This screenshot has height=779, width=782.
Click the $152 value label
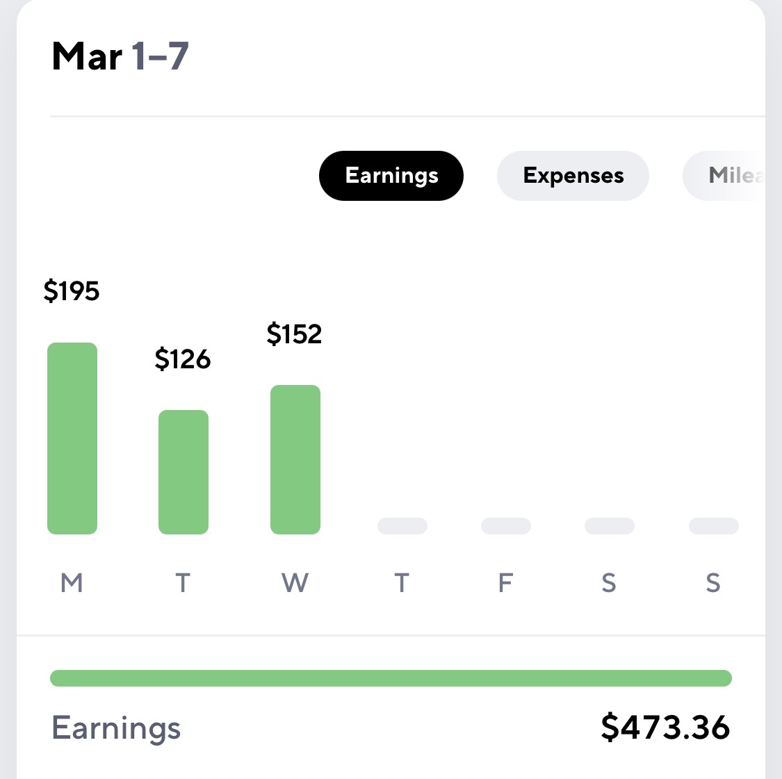pos(294,334)
